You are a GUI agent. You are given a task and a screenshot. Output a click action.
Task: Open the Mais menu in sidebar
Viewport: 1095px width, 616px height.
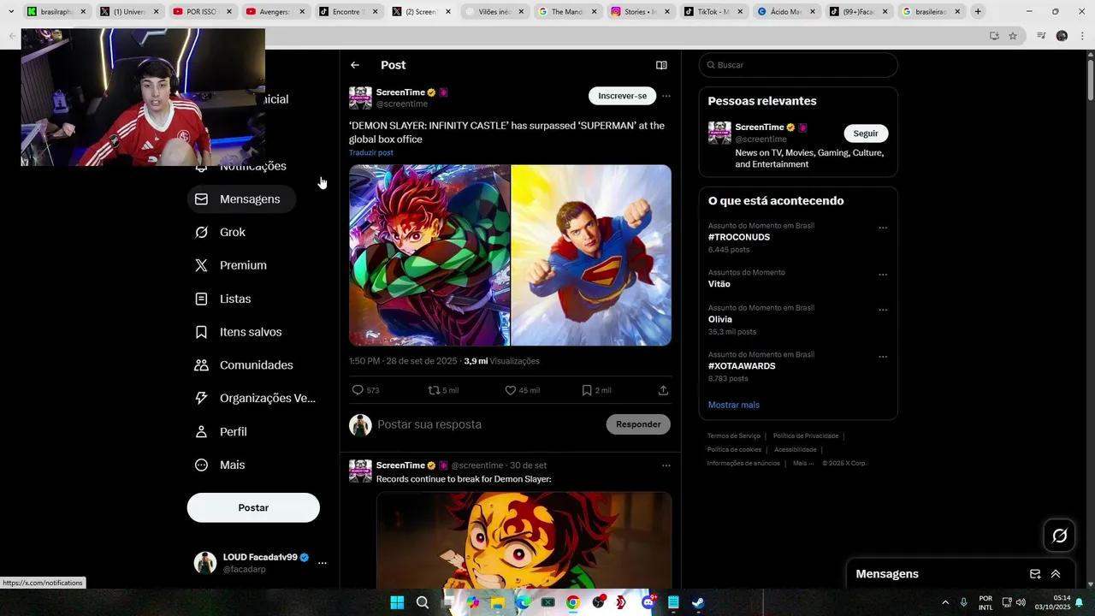point(220,465)
